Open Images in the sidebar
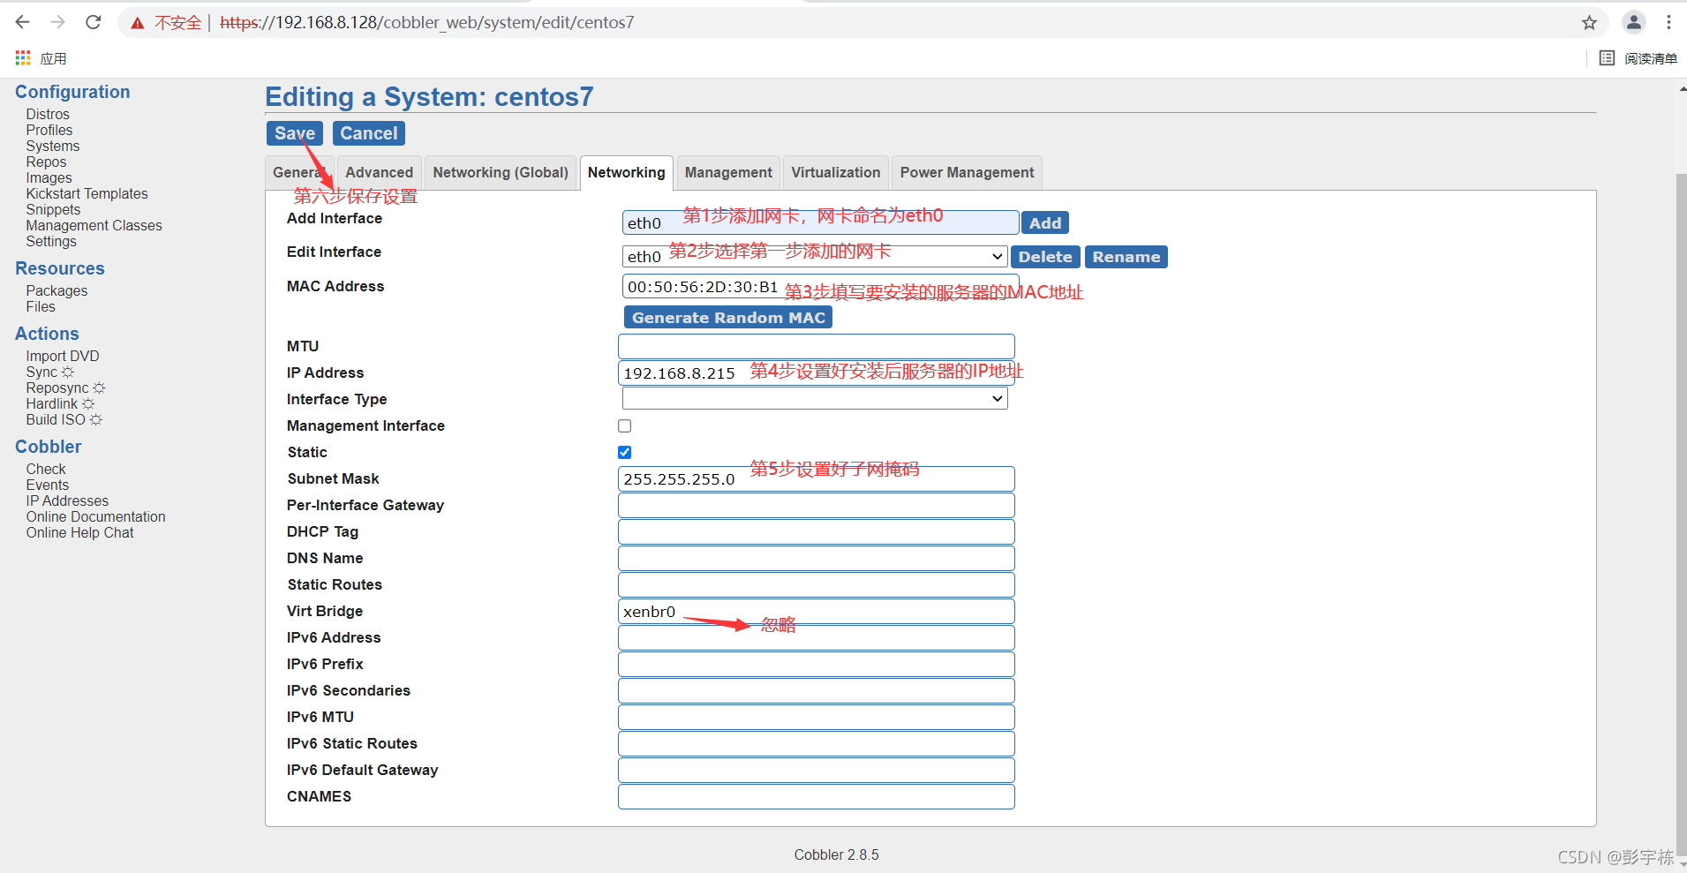 point(49,178)
